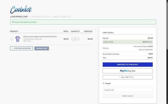Screen dimensions: 168x104
Task: Focus the Coupon code input field
Action: click(128, 90)
